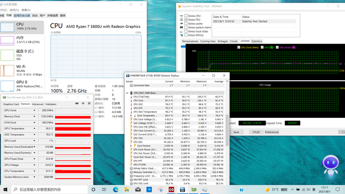Click blue square taskbar app icon

[x=149, y=189]
